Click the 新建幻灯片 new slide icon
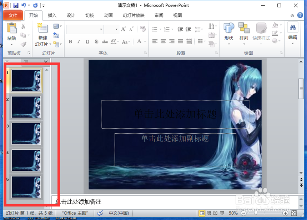 [x=42, y=28]
